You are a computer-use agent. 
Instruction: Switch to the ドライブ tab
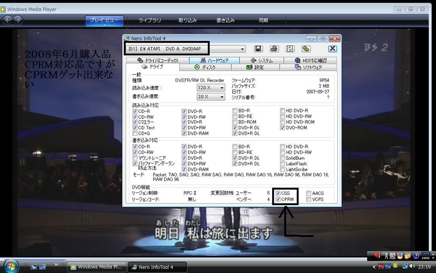tap(152, 67)
